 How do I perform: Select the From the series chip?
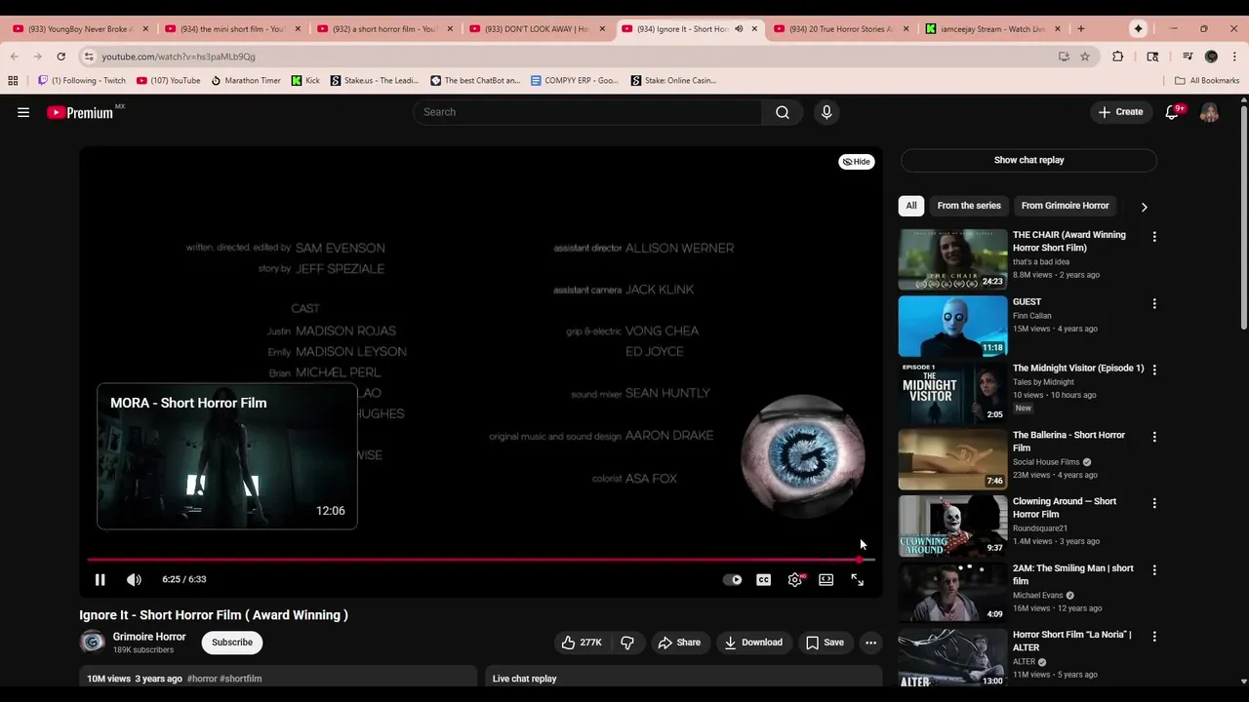(x=969, y=206)
